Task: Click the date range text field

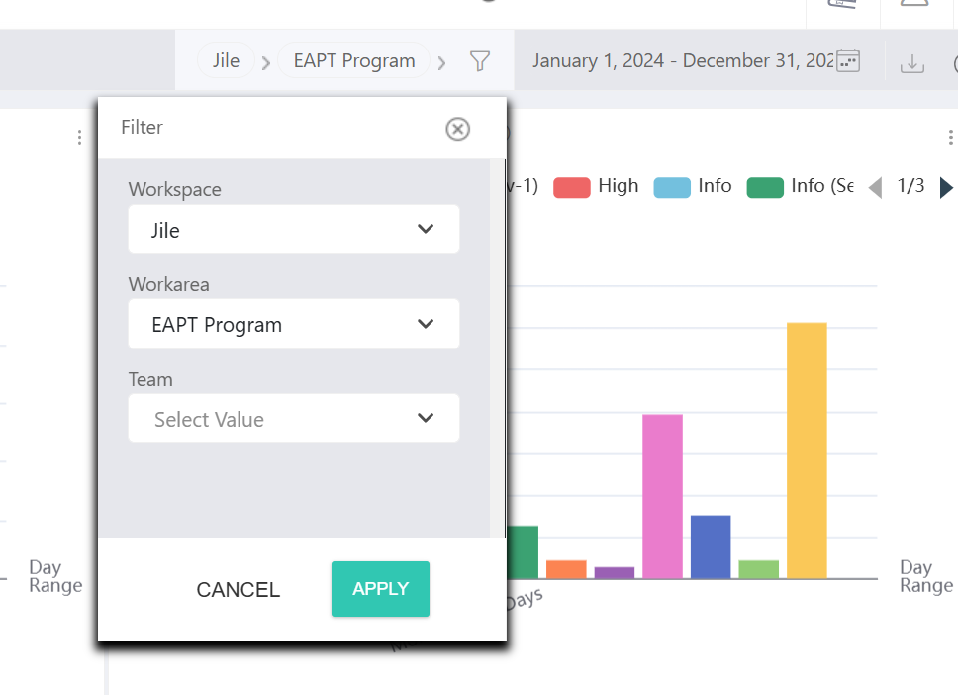Action: click(681, 61)
